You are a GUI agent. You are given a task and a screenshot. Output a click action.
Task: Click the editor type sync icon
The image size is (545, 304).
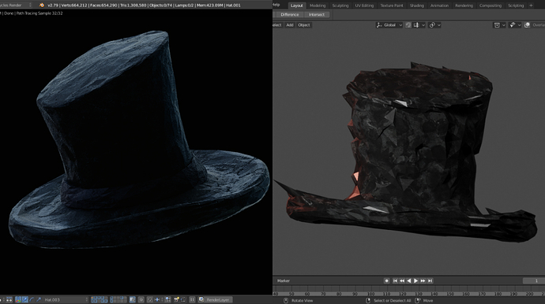pos(9,299)
